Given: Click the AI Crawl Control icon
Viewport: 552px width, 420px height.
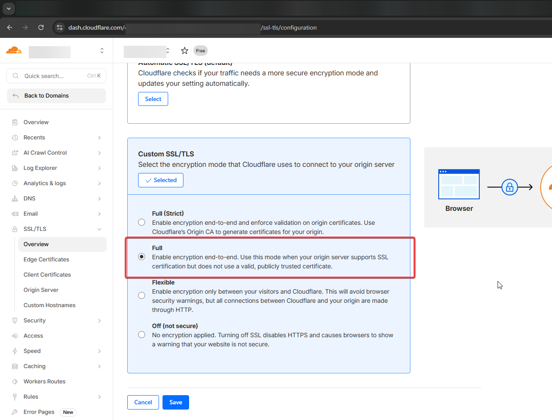Looking at the screenshot, I should 15,153.
